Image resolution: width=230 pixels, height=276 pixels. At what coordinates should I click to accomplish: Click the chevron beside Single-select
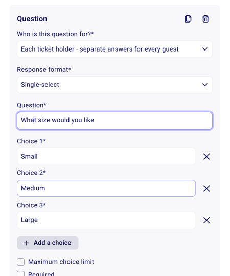pyautogui.click(x=205, y=85)
